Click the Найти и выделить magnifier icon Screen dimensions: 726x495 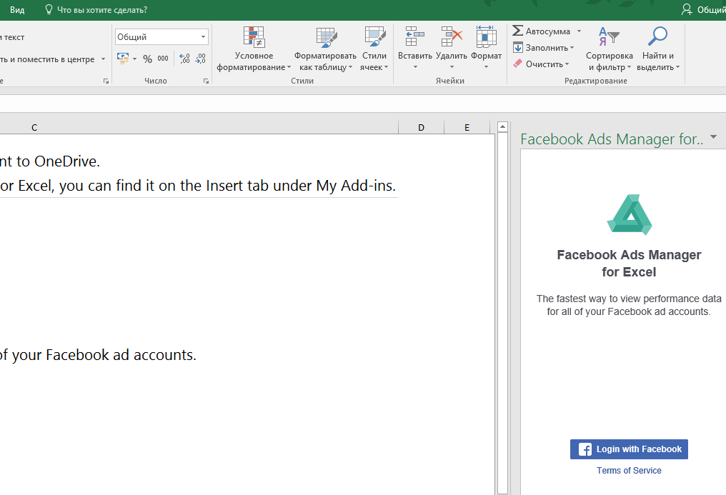point(657,36)
